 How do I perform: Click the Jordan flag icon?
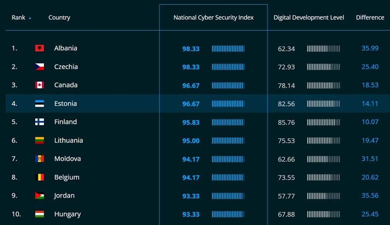39,196
